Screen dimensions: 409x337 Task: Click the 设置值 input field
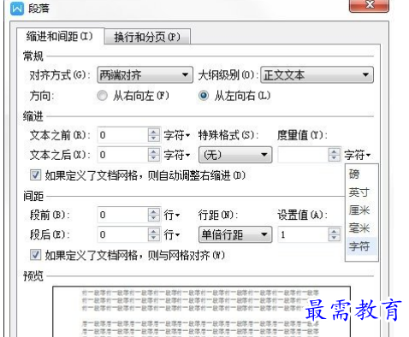tap(303, 234)
